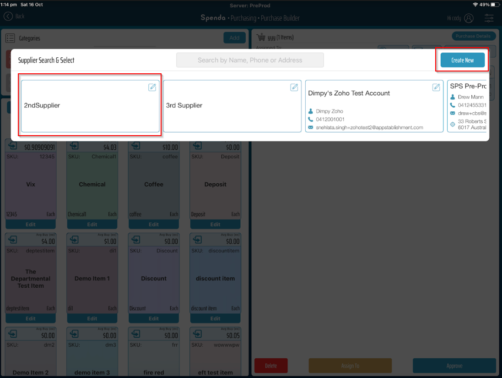
Task: Click the $4.03 price on Chemical card
Action: click(x=110, y=148)
